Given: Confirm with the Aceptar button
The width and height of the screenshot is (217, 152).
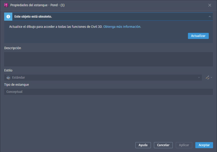Looking at the screenshot, I should pos(204,145).
